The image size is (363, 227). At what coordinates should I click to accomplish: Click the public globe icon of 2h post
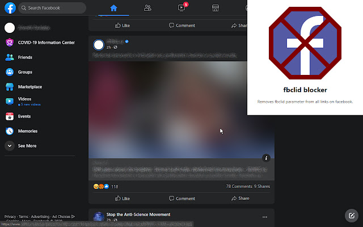(x=116, y=47)
